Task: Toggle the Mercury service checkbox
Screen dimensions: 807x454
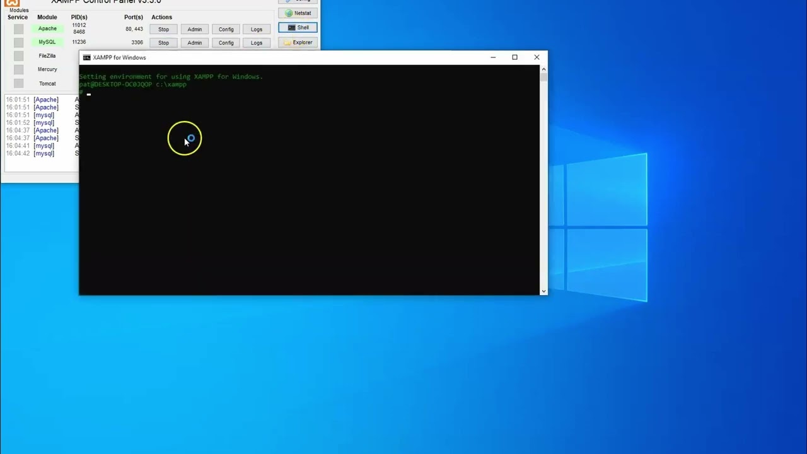Action: tap(18, 70)
